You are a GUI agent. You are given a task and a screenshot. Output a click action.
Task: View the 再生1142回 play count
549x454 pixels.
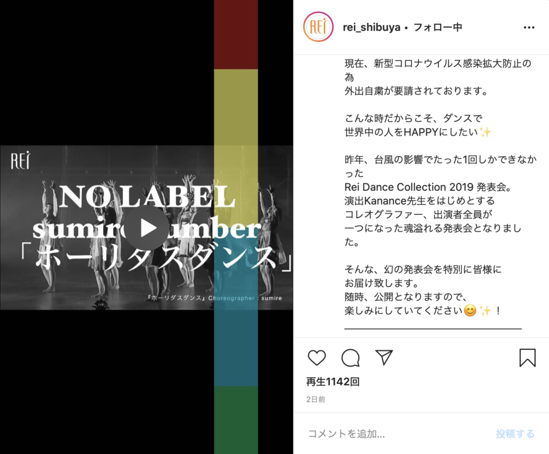click(x=332, y=382)
